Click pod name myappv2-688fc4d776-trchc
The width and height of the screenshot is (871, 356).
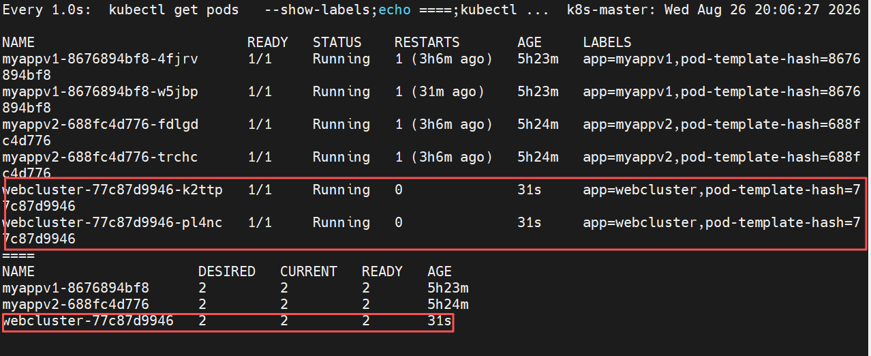pos(100,158)
